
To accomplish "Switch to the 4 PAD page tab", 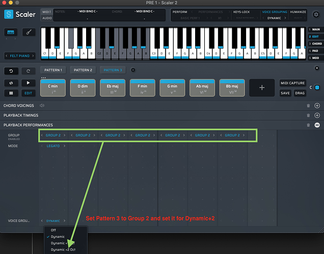I will 315,51.
